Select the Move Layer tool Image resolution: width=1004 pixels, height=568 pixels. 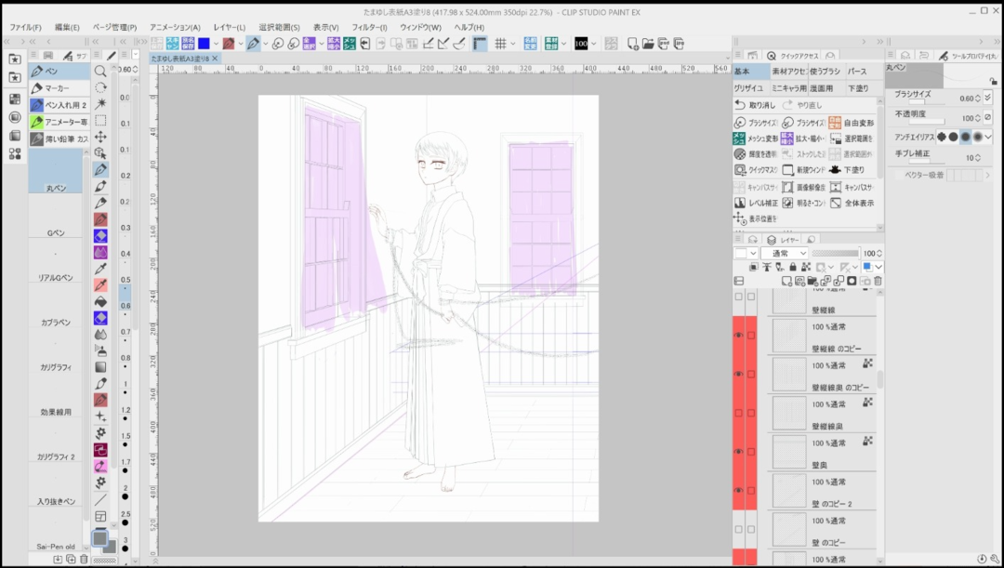pos(100,137)
